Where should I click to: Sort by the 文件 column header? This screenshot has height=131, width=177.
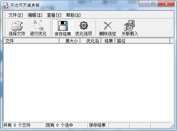[x=31, y=41]
